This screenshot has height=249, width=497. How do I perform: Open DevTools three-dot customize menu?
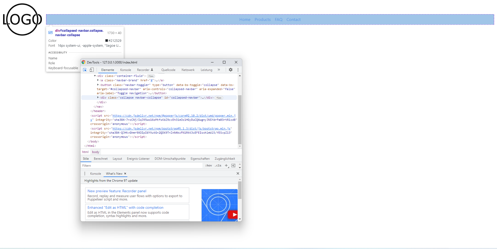pos(238,70)
